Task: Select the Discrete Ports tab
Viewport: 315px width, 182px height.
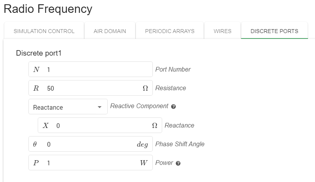Action: coord(274,31)
